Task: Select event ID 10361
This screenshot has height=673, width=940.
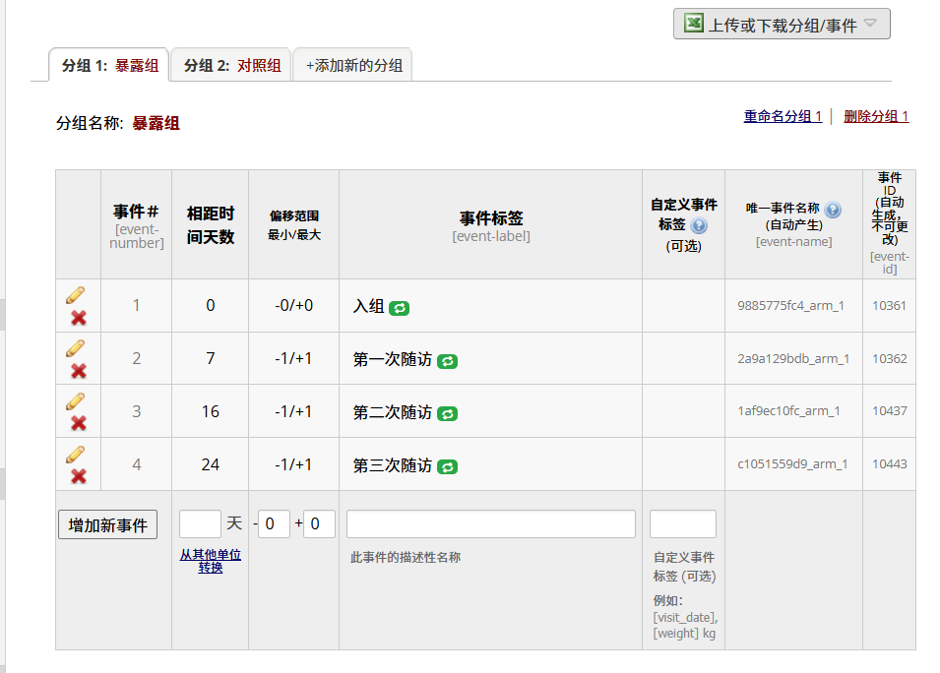Action: pyautogui.click(x=889, y=306)
